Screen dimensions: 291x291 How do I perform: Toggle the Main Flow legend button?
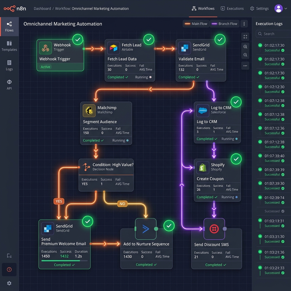(196, 24)
